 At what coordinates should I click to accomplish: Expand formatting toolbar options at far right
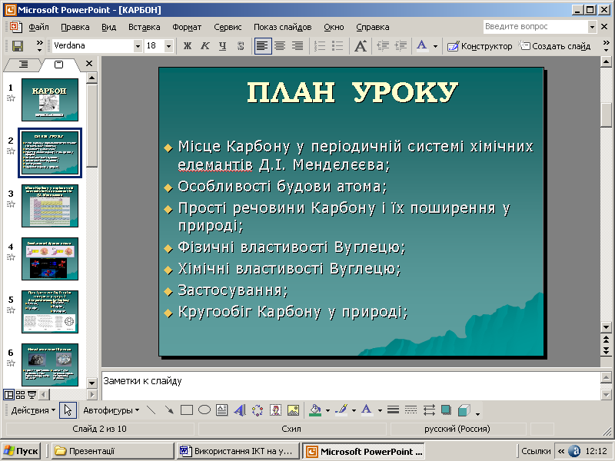[x=607, y=46]
